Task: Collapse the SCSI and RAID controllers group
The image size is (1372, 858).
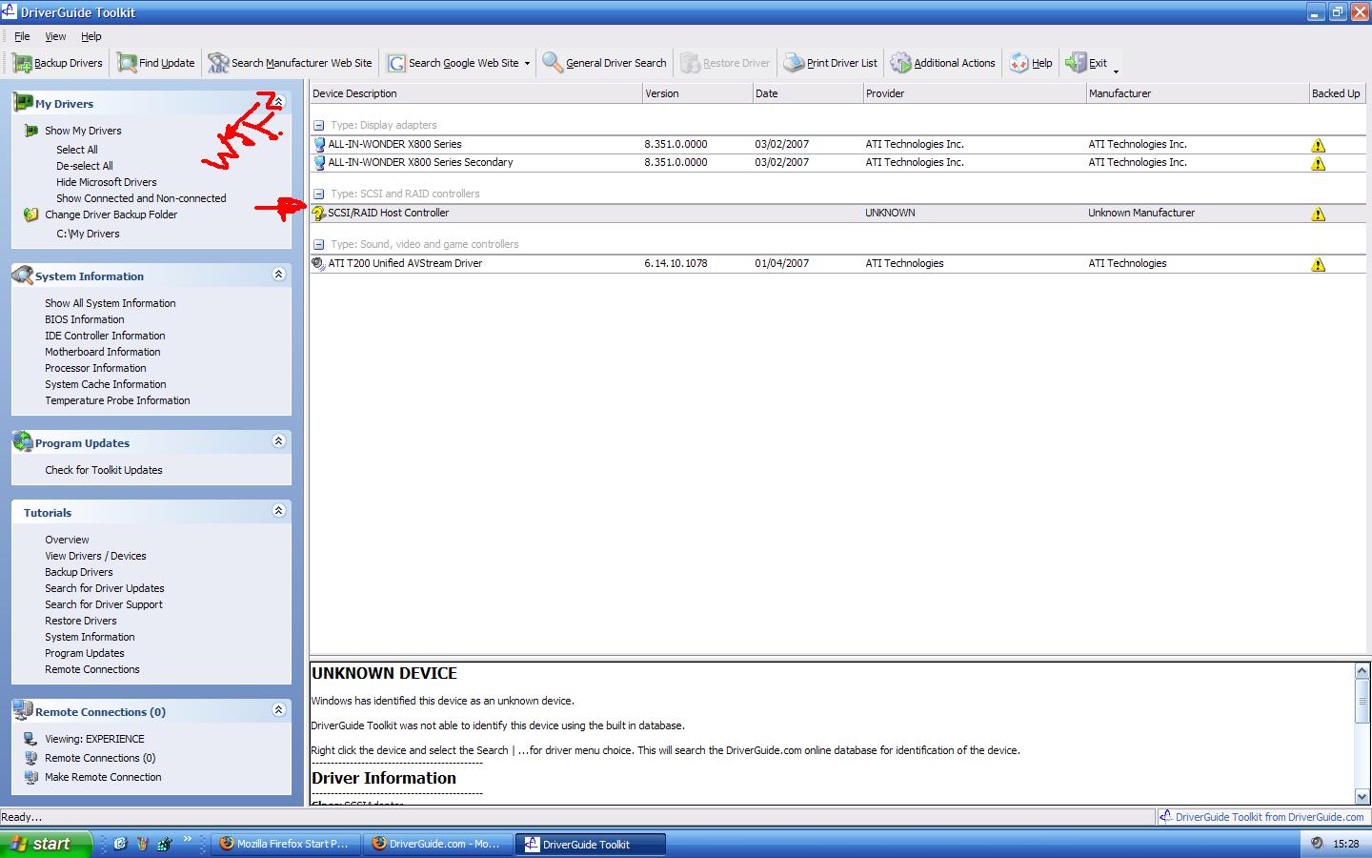Action: [x=319, y=194]
